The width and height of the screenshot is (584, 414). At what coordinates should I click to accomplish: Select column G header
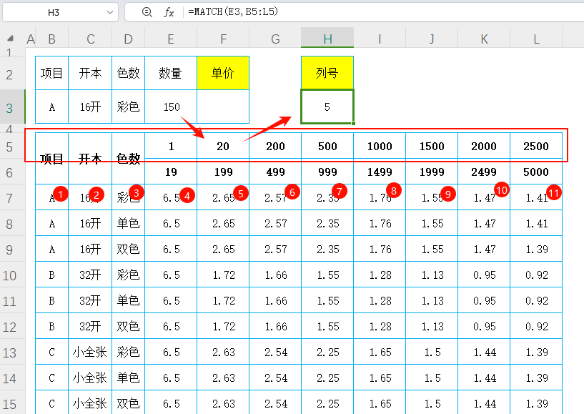tap(275, 39)
